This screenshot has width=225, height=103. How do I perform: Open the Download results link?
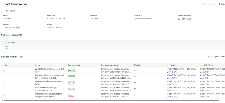pos(54,27)
